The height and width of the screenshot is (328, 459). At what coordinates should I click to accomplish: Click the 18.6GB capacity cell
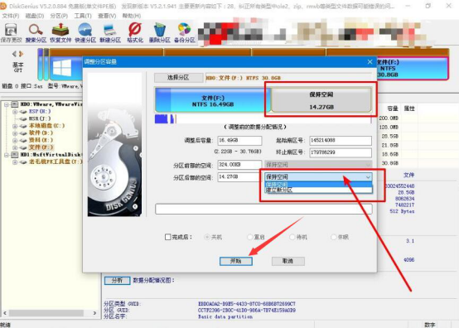390,154
